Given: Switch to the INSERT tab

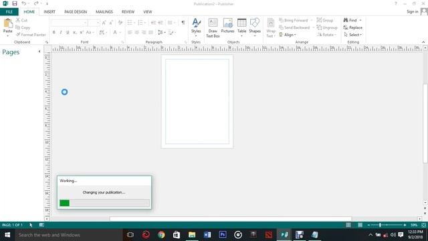Looking at the screenshot, I should point(49,12).
